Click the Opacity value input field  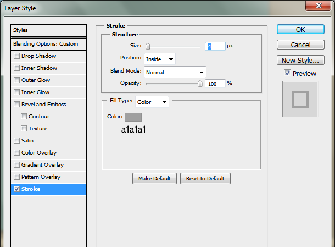(215, 84)
